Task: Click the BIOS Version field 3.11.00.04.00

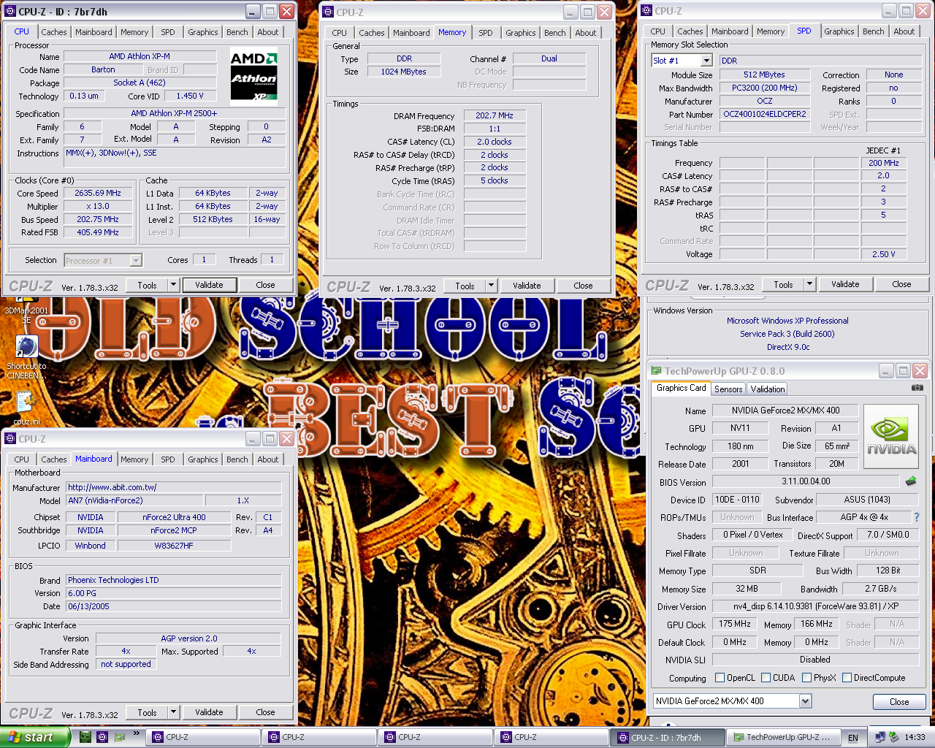Action: point(806,481)
